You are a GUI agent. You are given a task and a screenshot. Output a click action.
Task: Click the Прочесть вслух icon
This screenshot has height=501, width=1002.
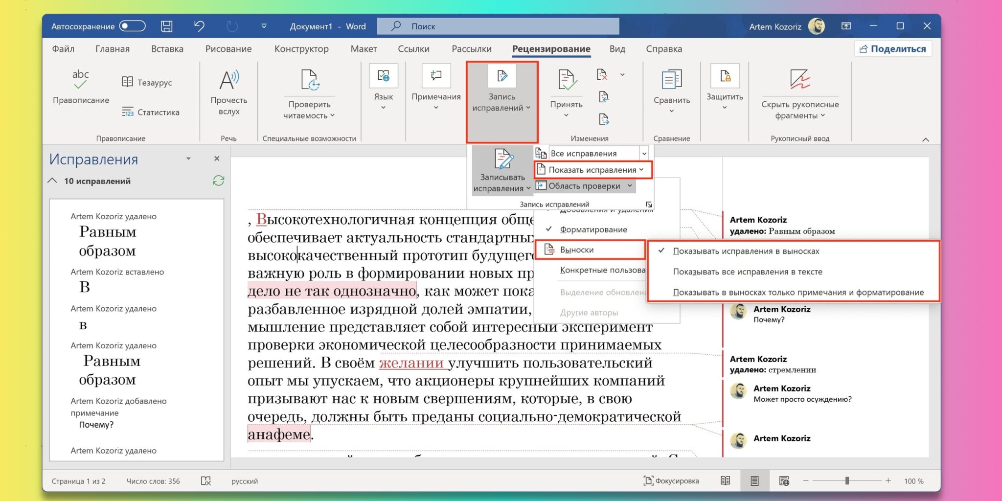point(228,81)
